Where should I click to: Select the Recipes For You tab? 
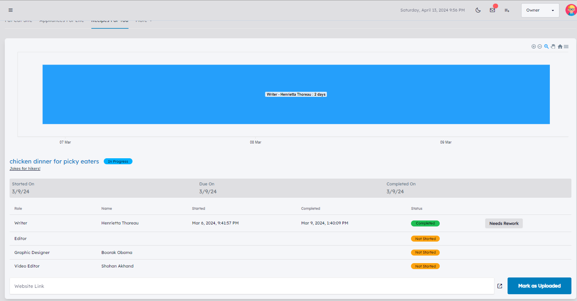[x=110, y=21]
